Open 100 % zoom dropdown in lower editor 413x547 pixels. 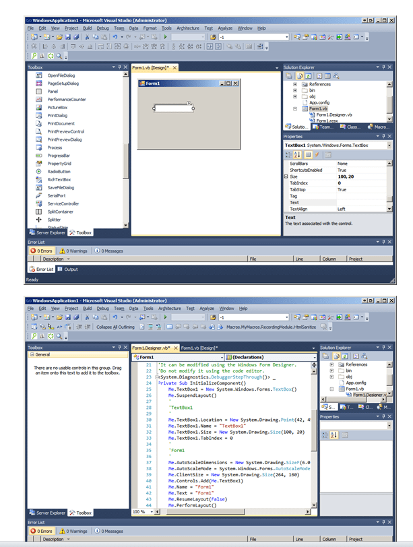152,512
